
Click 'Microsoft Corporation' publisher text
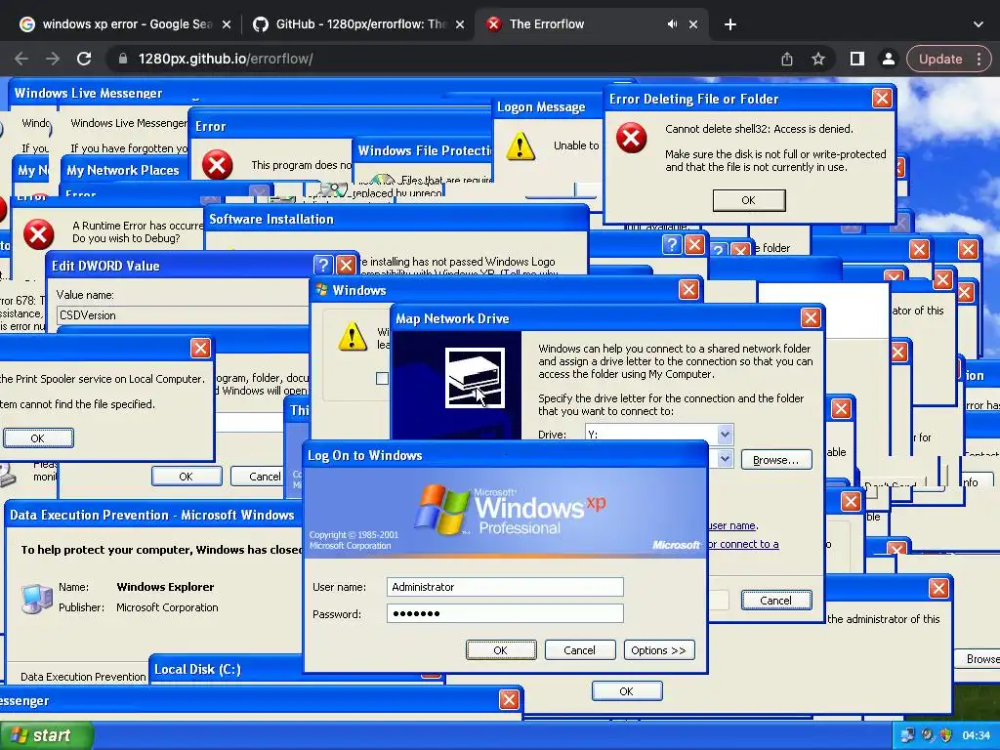[x=167, y=607]
